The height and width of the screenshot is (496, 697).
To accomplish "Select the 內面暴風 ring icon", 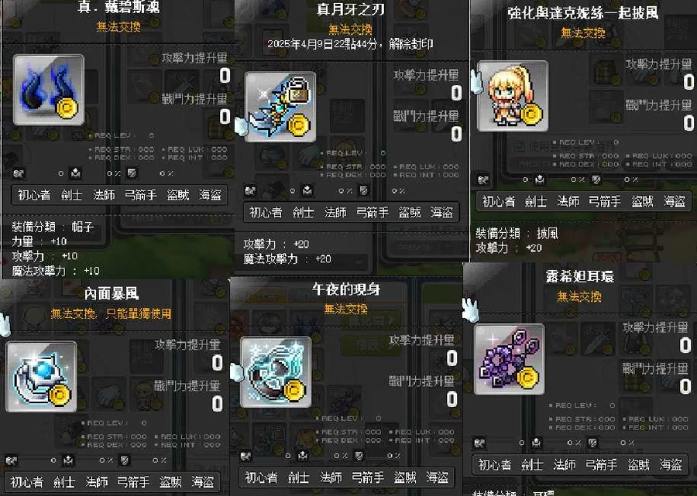I will 41,377.
